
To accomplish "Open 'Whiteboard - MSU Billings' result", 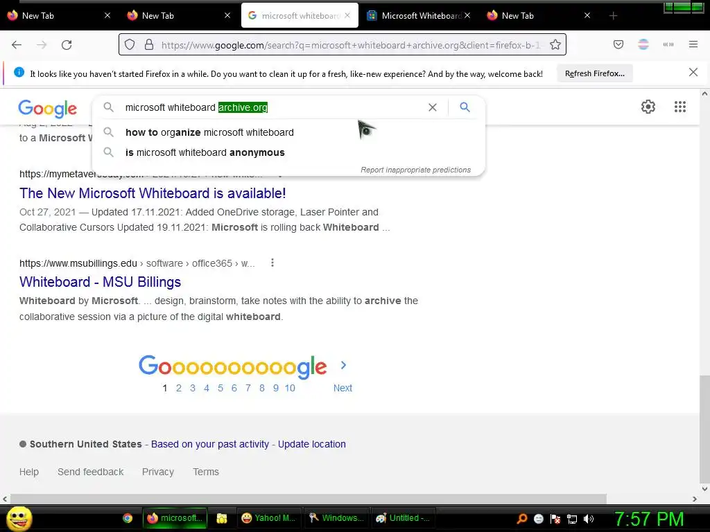I will point(100,282).
